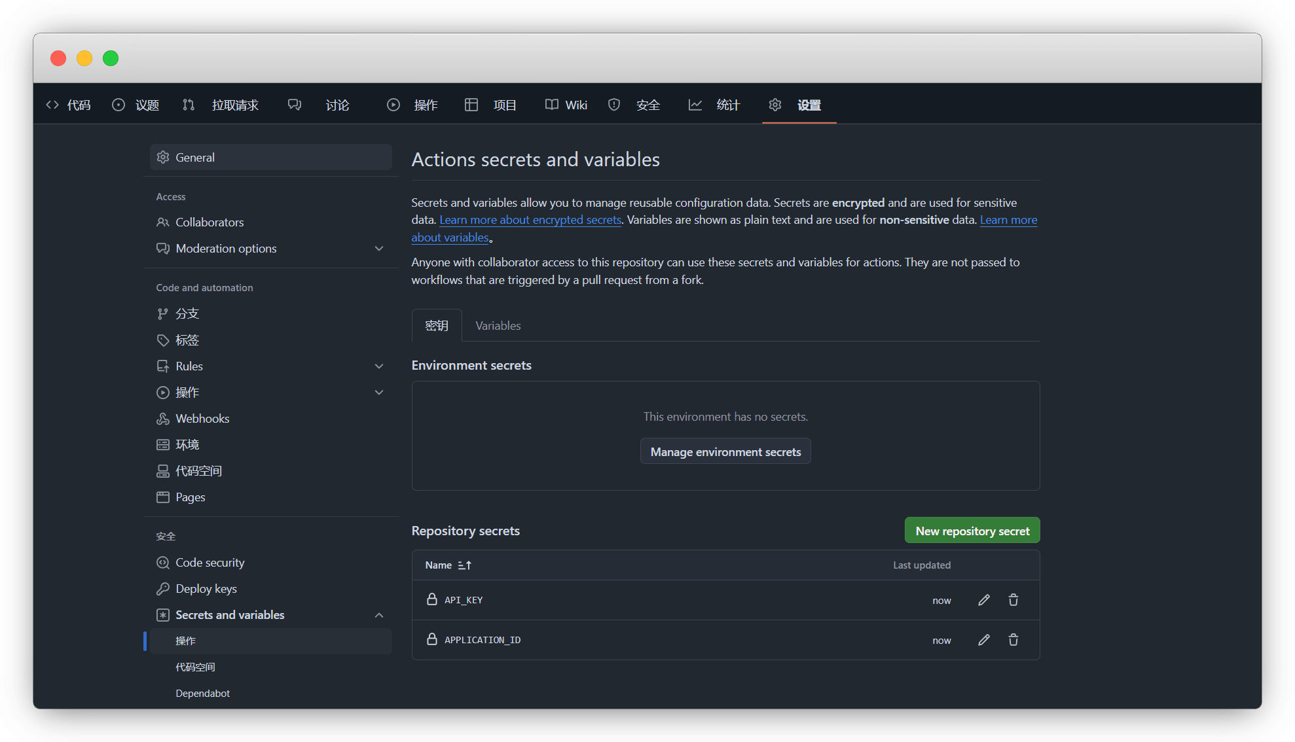The width and height of the screenshot is (1295, 742).
Task: Click the lock icon beside API_KEY
Action: coord(432,599)
